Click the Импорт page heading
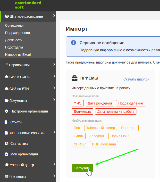 77,29
